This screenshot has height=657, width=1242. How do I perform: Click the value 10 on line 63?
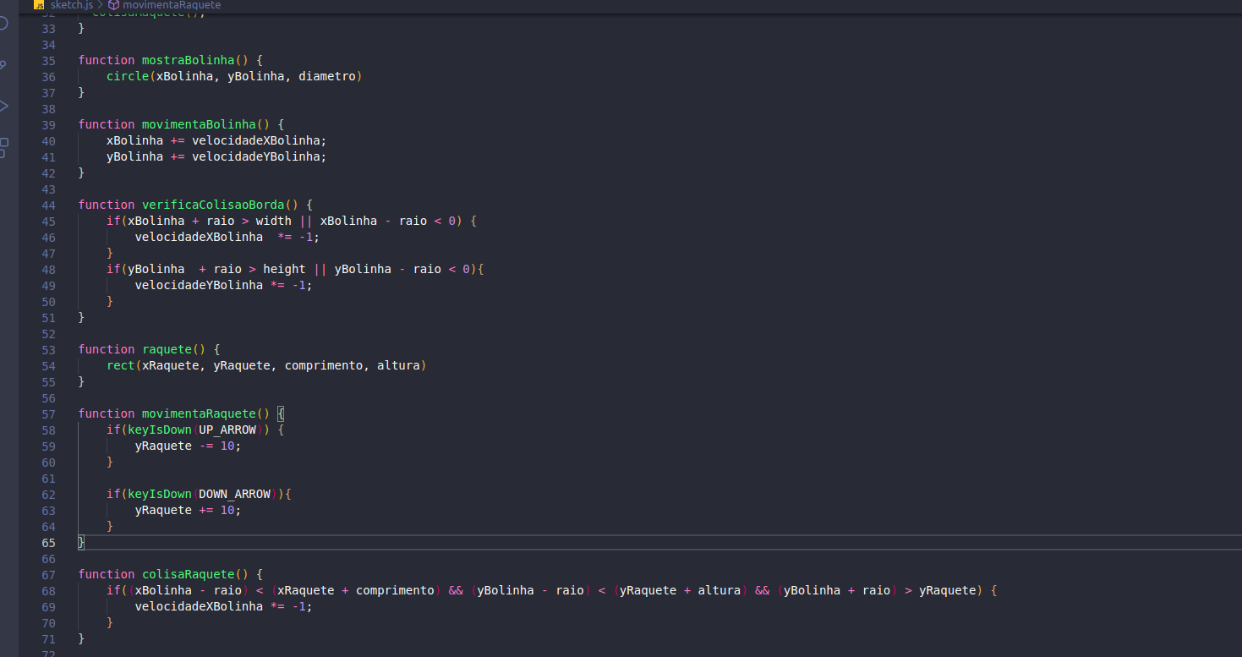(227, 510)
